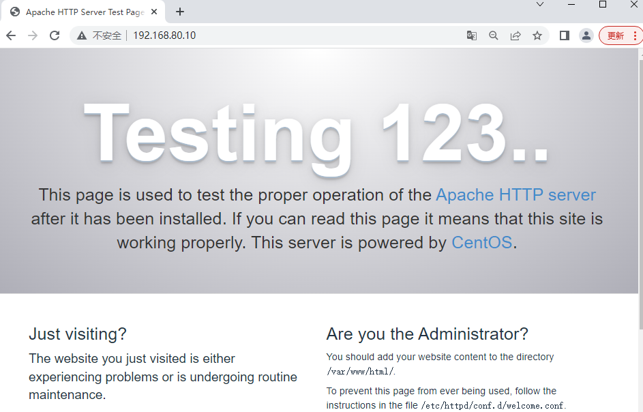
Task: Click the red 更新 update button
Action: coord(616,35)
